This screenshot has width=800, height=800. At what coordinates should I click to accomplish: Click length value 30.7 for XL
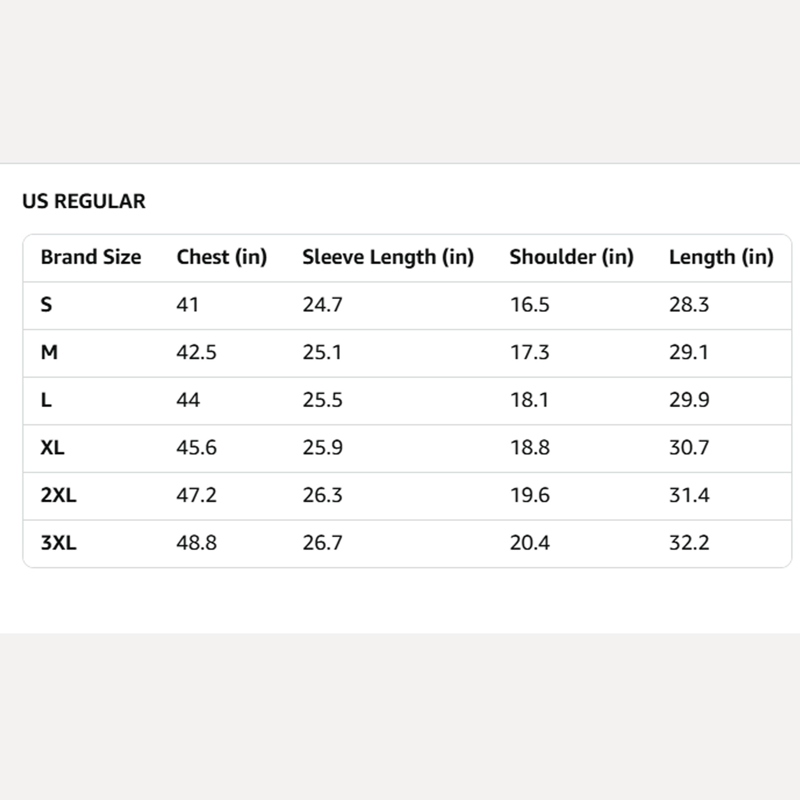pyautogui.click(x=689, y=448)
